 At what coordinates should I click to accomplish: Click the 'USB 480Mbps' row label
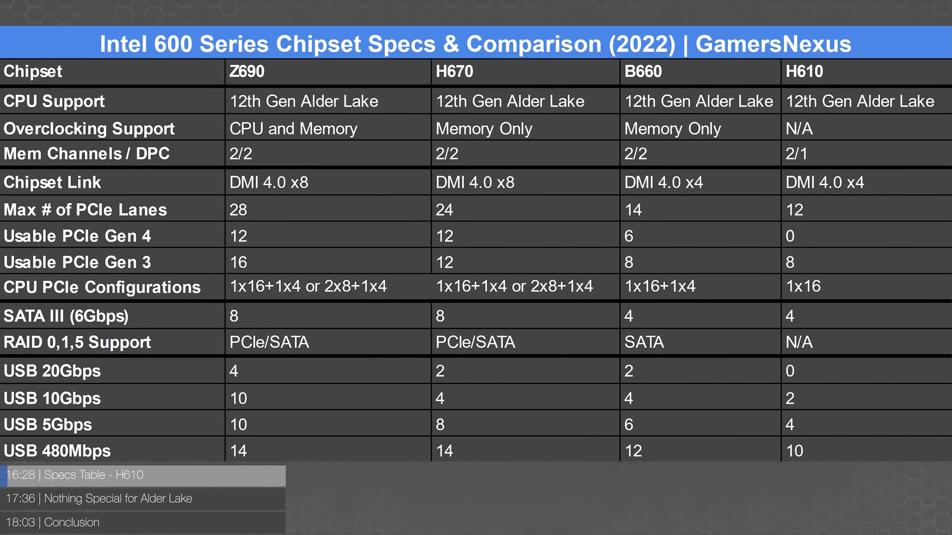pos(57,451)
